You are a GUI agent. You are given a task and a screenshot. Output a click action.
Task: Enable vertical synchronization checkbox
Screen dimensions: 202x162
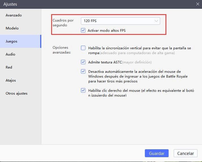tap(83, 48)
